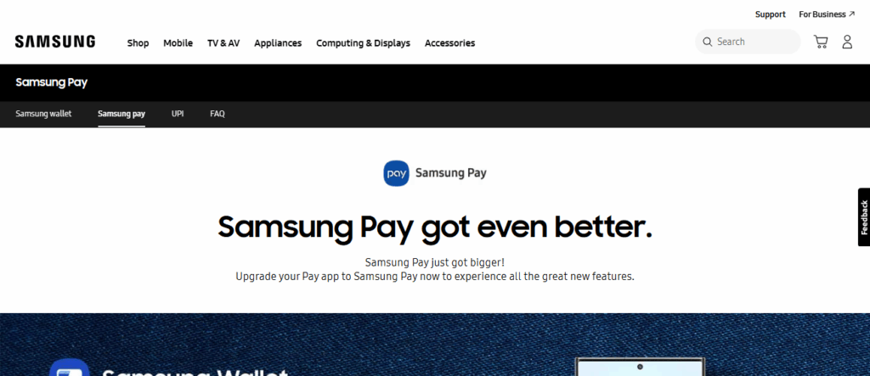
Task: Switch to the Samsung wallet tab
Action: pyautogui.click(x=44, y=114)
